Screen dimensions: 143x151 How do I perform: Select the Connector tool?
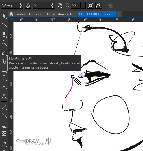click(4, 115)
